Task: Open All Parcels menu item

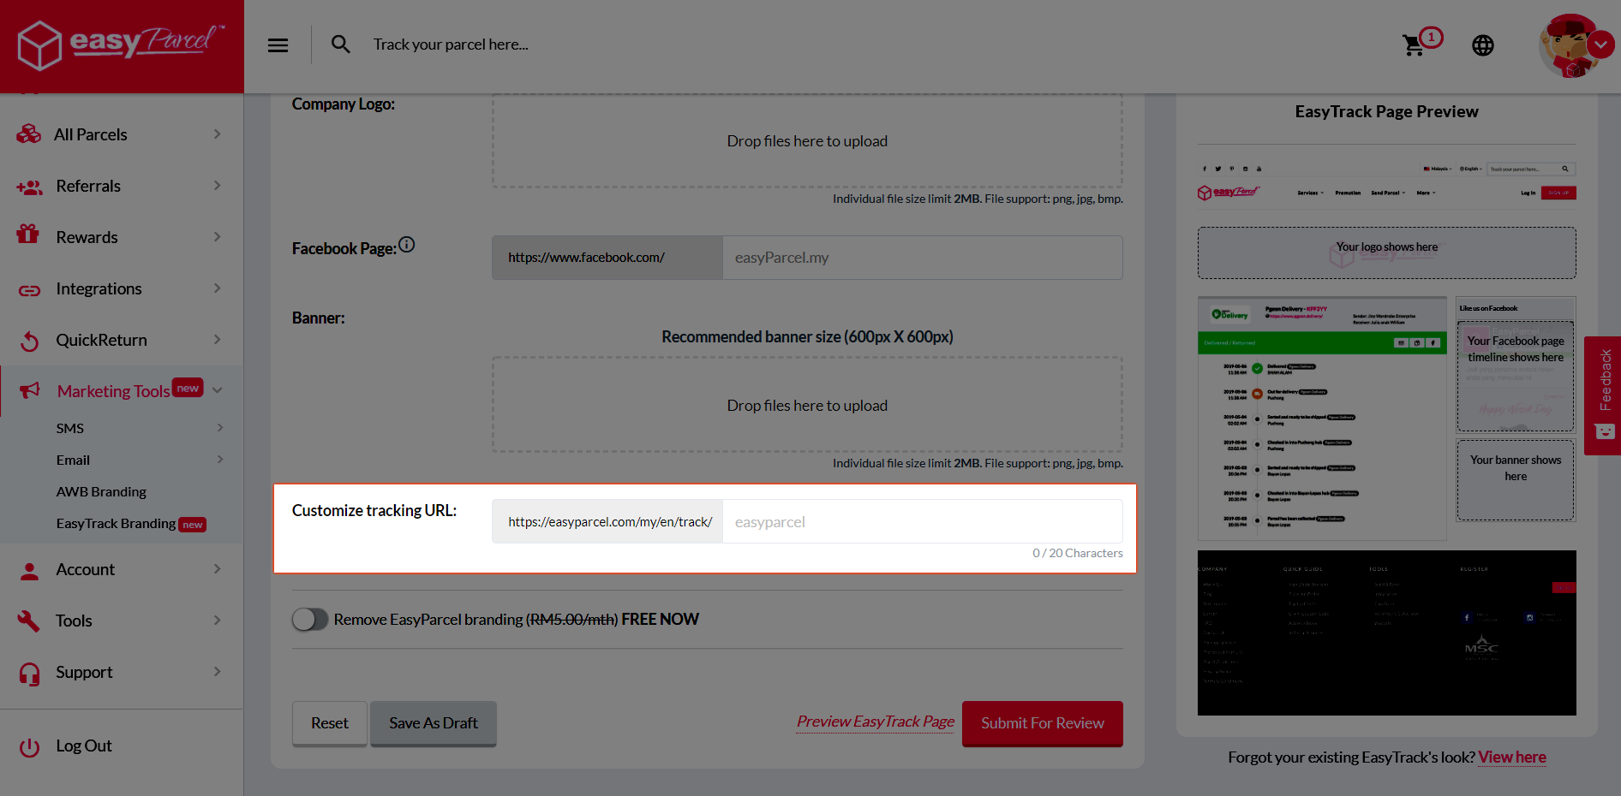Action: coord(122,134)
